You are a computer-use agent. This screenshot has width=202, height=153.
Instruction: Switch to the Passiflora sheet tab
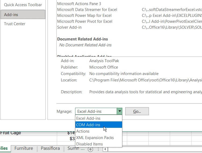(x=50, y=148)
